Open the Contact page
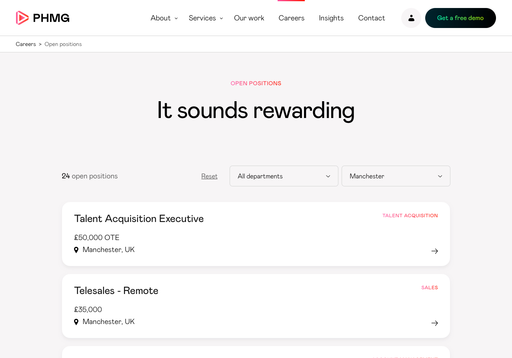Screen dimensions: 512x358 pyautogui.click(x=372, y=18)
